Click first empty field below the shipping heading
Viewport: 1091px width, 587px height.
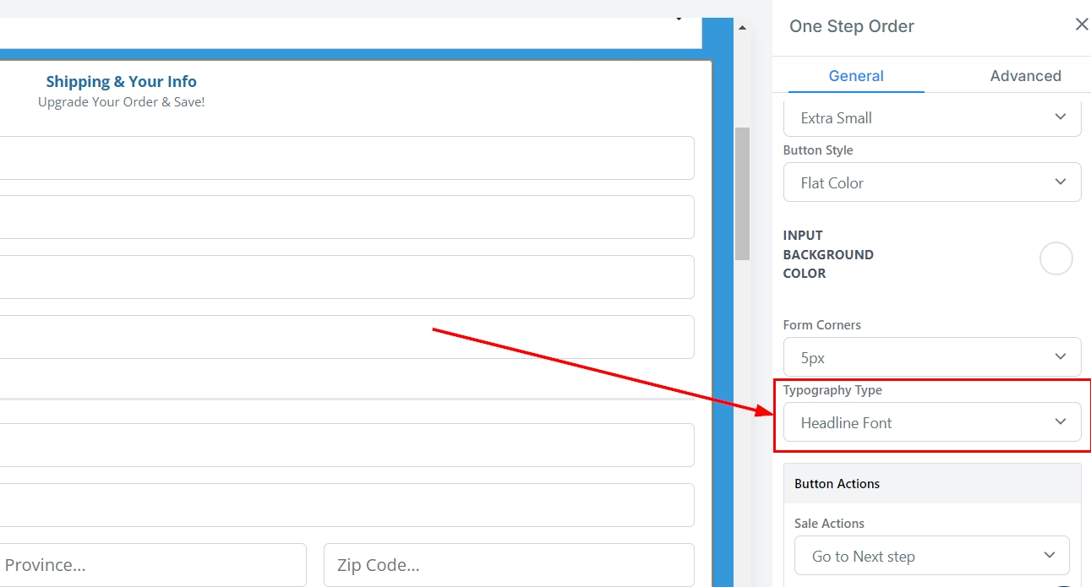(x=346, y=158)
